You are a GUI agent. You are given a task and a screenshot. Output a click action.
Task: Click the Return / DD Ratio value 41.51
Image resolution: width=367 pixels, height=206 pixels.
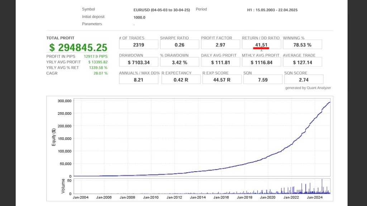(261, 45)
